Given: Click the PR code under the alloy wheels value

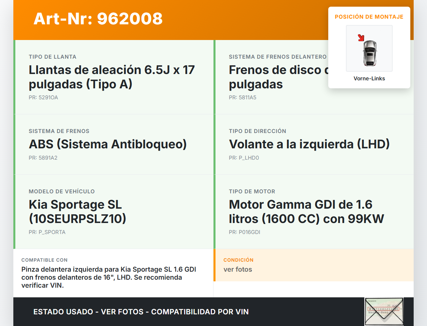Looking at the screenshot, I should [x=43, y=97].
